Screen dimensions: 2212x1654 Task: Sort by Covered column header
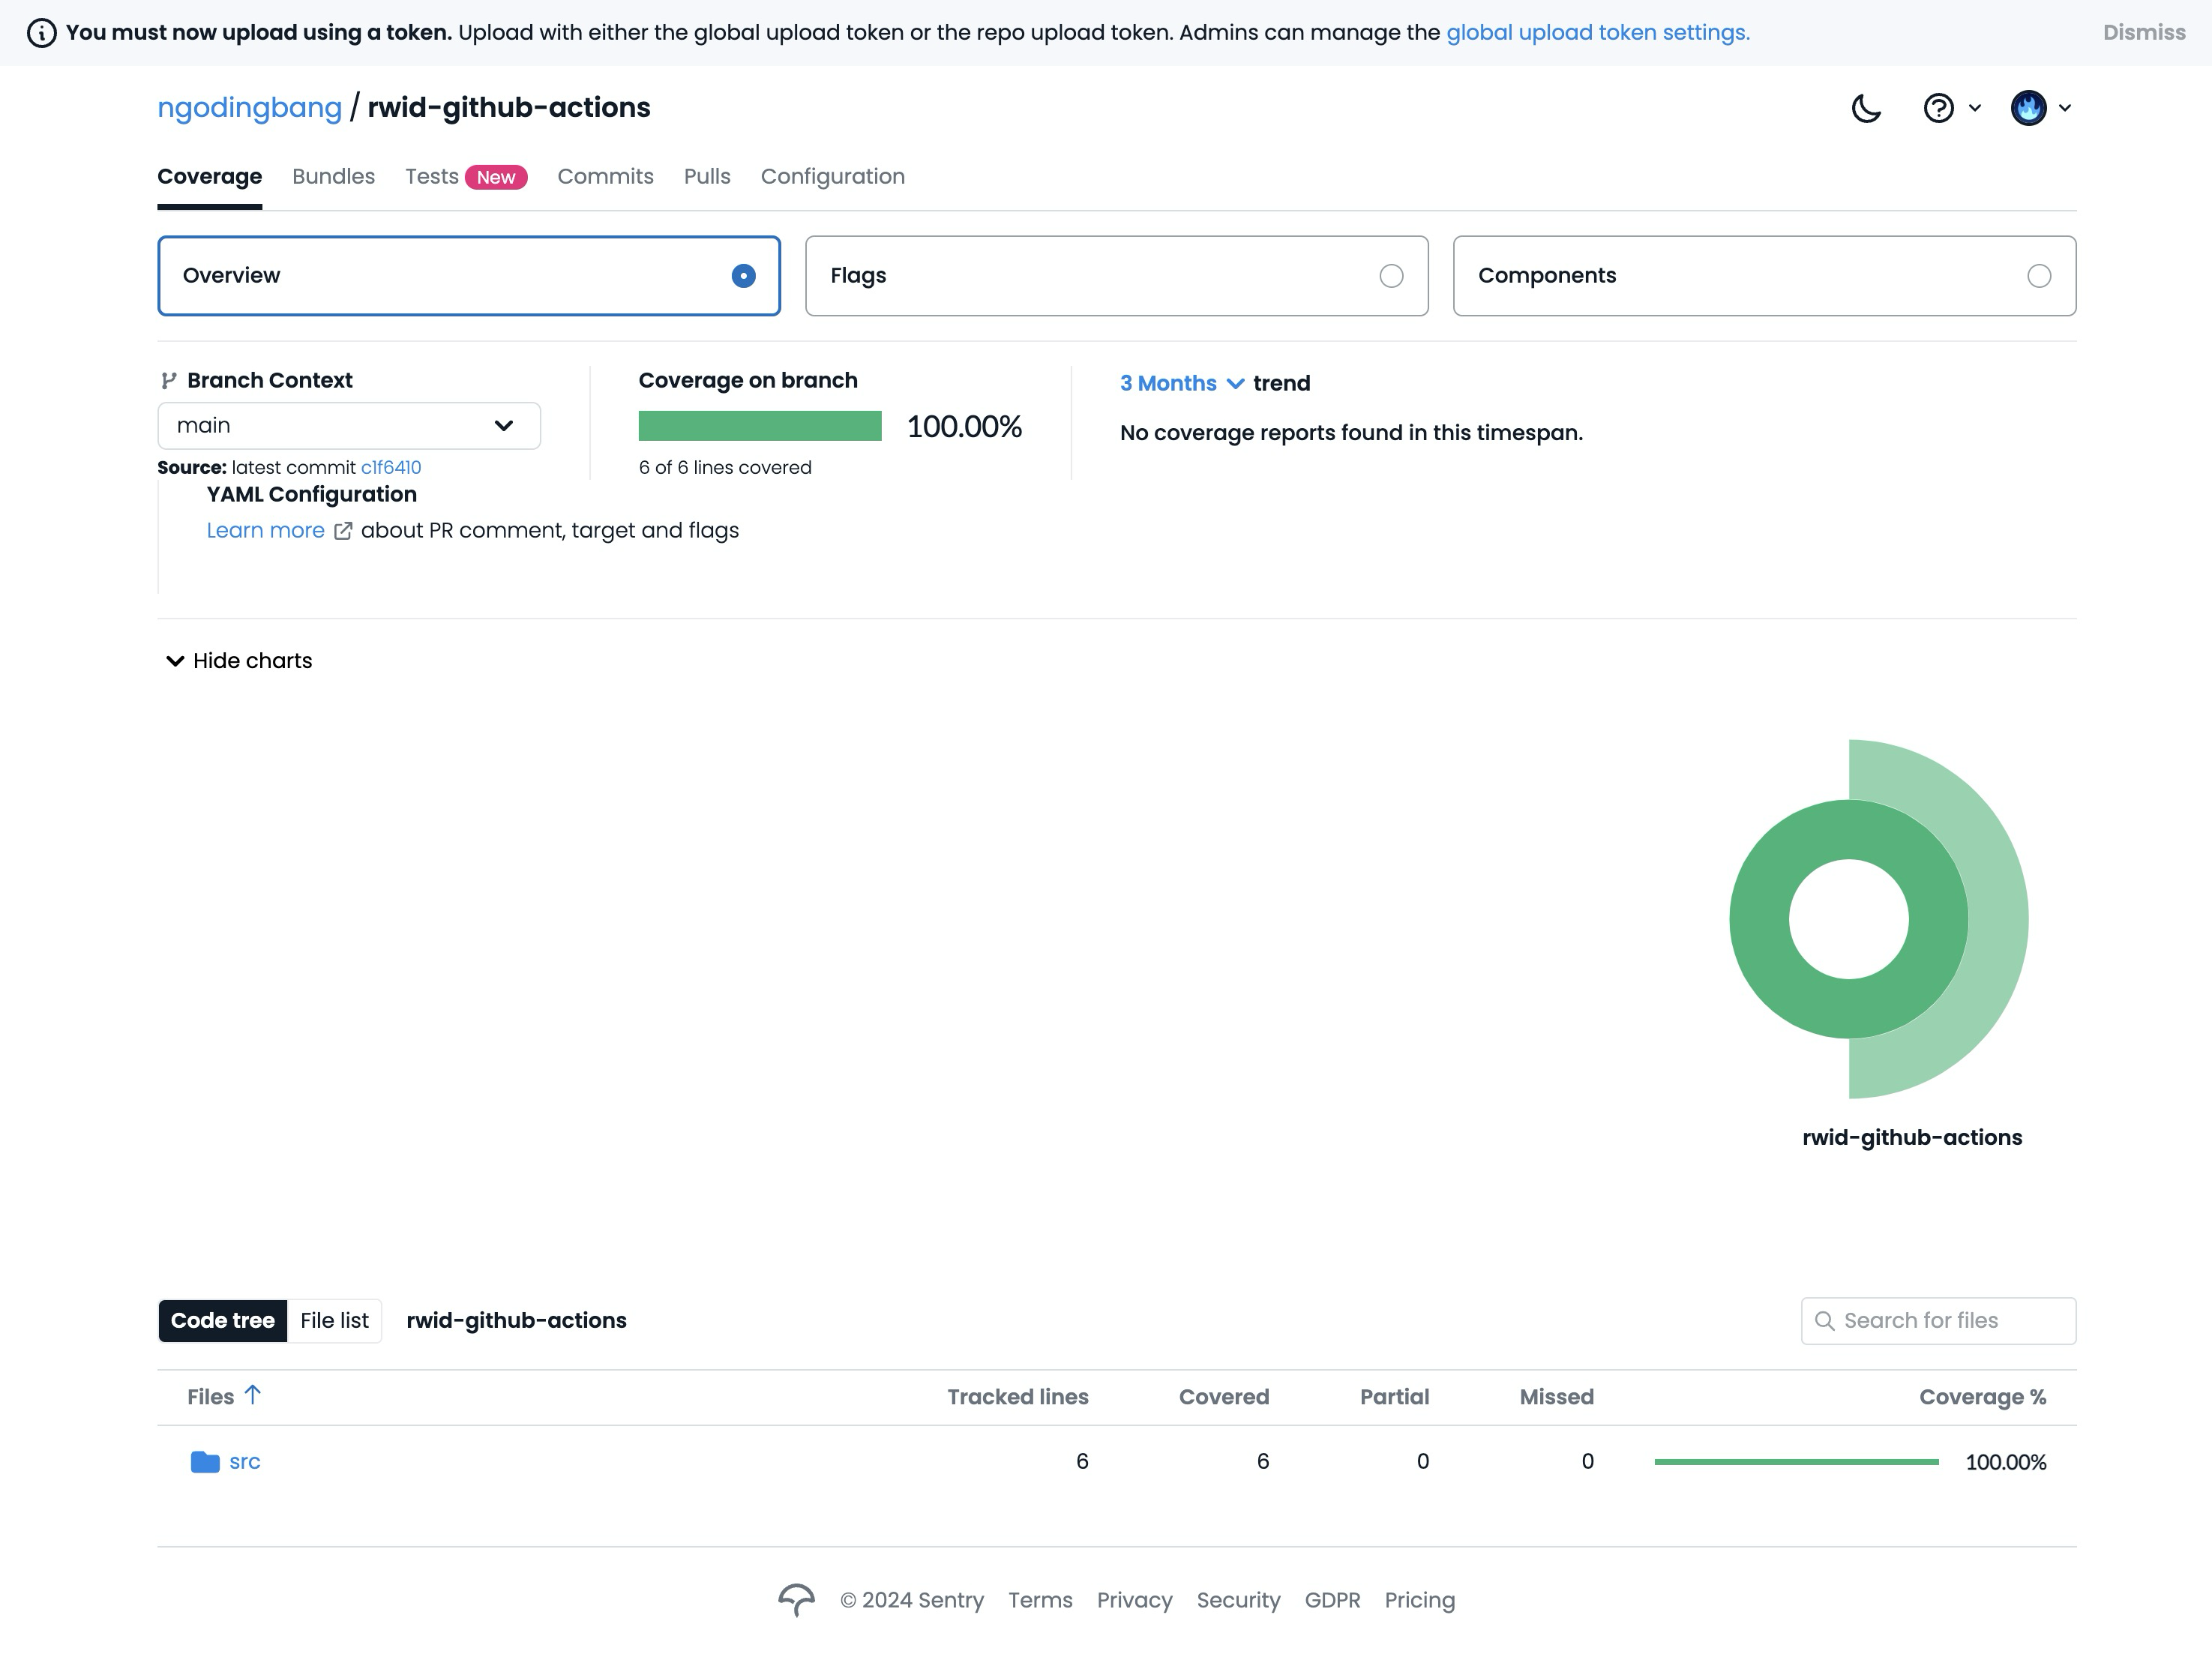(x=1224, y=1397)
